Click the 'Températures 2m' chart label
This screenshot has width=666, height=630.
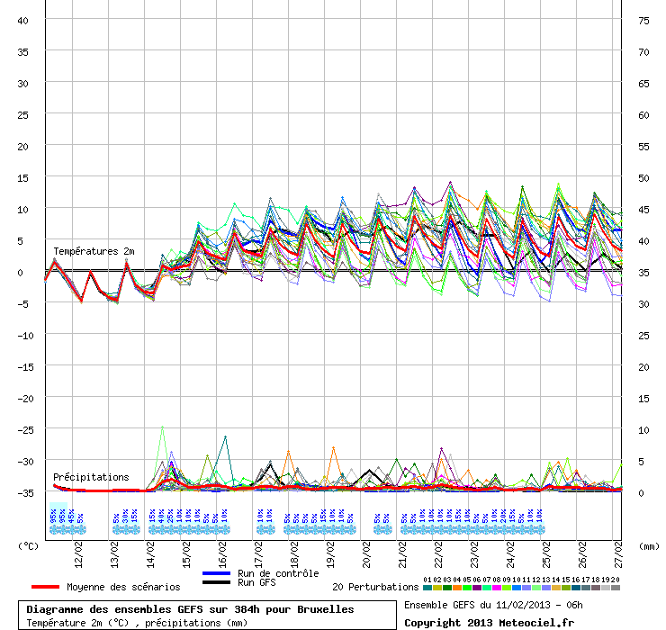tap(94, 251)
